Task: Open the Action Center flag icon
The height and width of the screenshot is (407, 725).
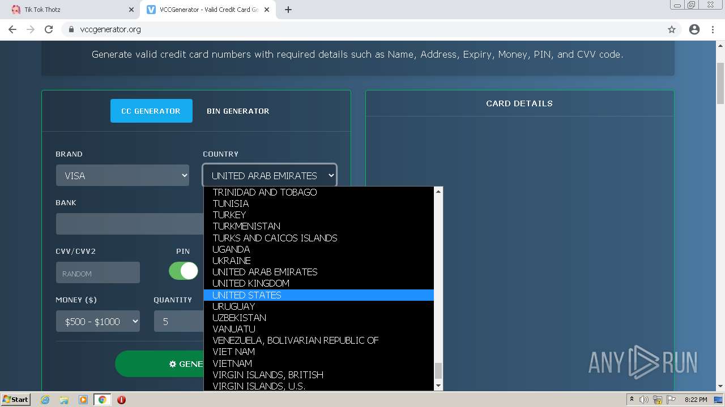Action: pyautogui.click(x=671, y=400)
